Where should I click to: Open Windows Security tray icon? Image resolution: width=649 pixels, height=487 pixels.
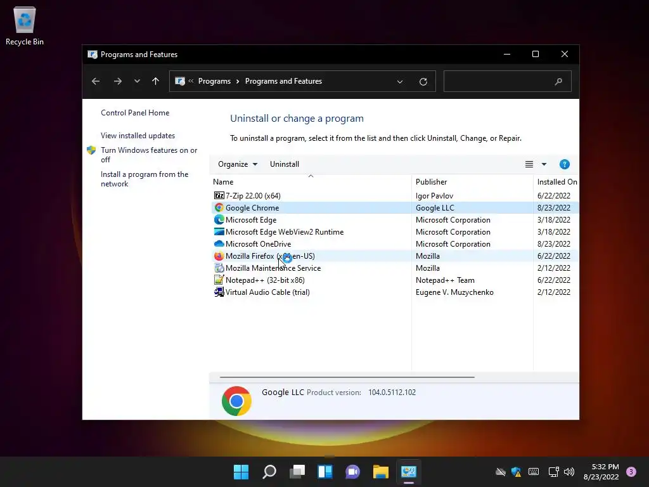click(x=516, y=472)
